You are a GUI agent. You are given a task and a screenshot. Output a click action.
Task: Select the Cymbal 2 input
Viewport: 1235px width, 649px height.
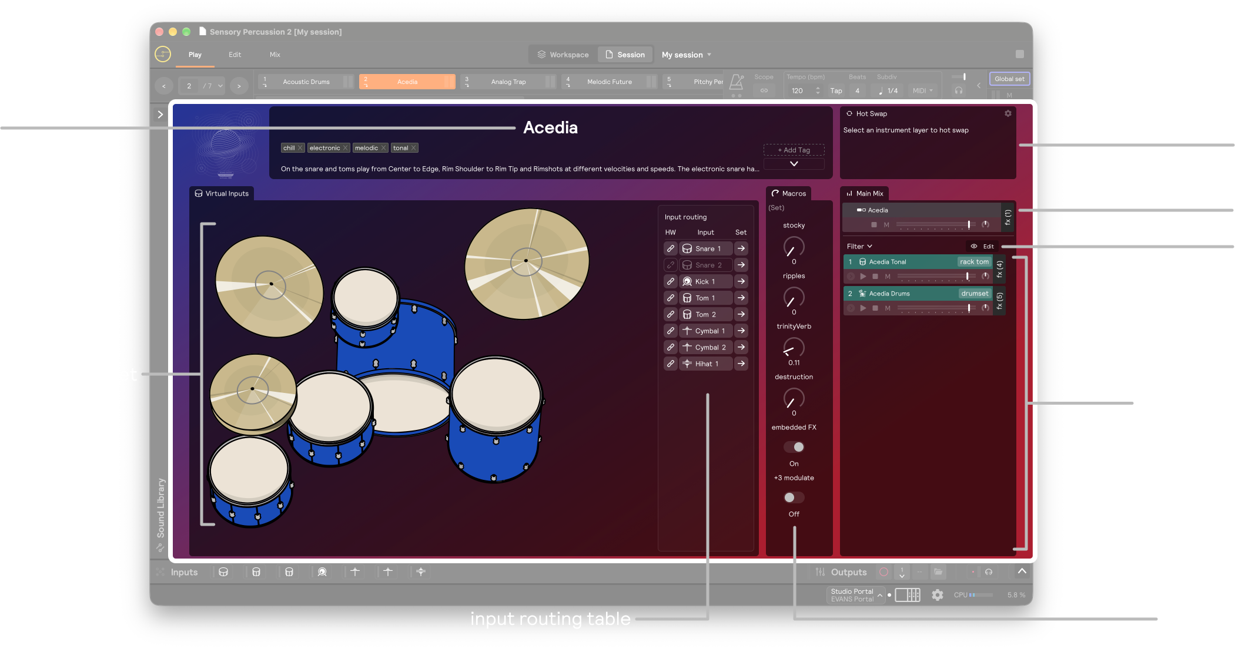click(x=706, y=347)
